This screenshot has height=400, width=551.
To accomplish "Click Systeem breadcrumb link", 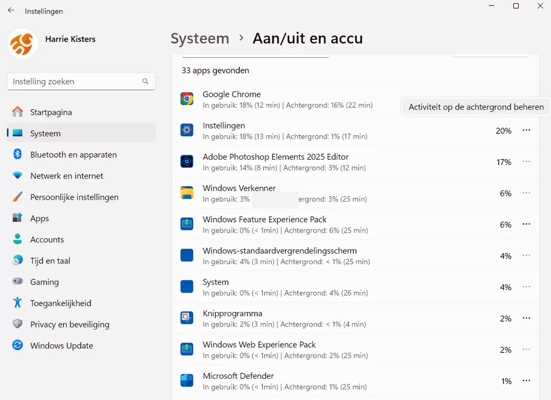I will pos(200,39).
